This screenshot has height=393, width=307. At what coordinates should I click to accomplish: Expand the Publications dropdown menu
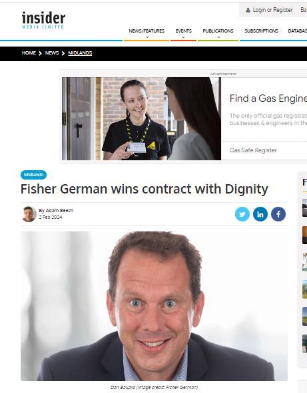click(218, 33)
